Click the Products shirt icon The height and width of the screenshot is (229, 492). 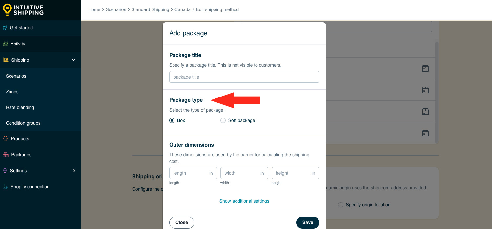coord(5,139)
